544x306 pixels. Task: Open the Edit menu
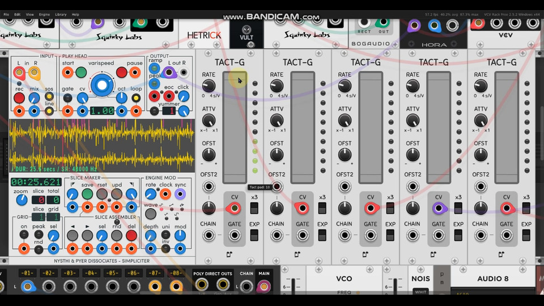pyautogui.click(x=18, y=15)
